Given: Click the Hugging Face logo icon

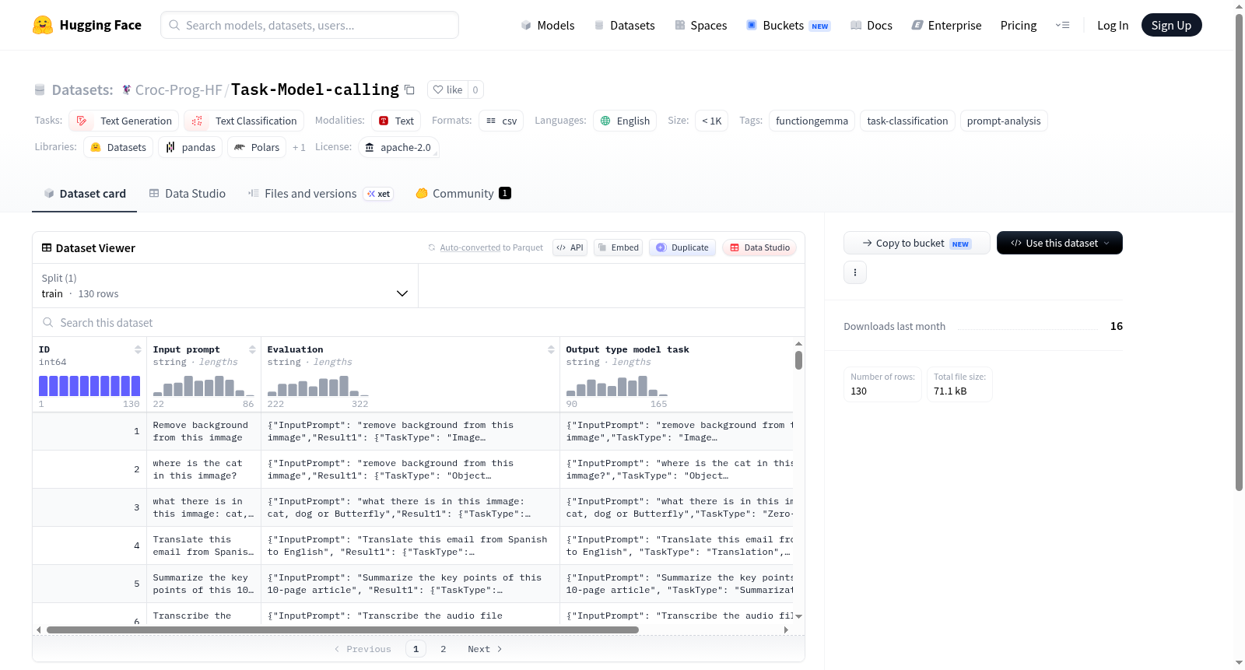Looking at the screenshot, I should (43, 25).
